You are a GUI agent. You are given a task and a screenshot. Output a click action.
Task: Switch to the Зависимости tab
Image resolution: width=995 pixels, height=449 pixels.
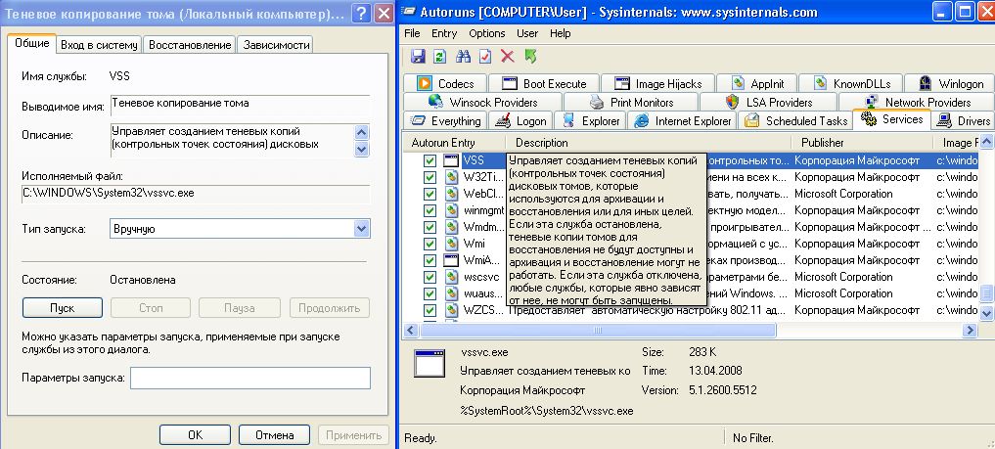[276, 45]
